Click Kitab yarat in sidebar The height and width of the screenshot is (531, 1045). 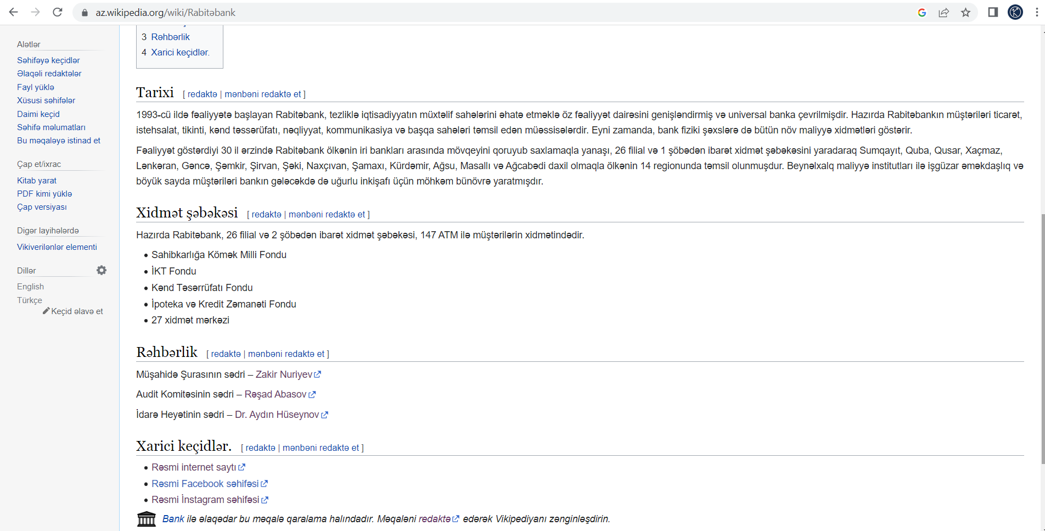[x=37, y=181]
